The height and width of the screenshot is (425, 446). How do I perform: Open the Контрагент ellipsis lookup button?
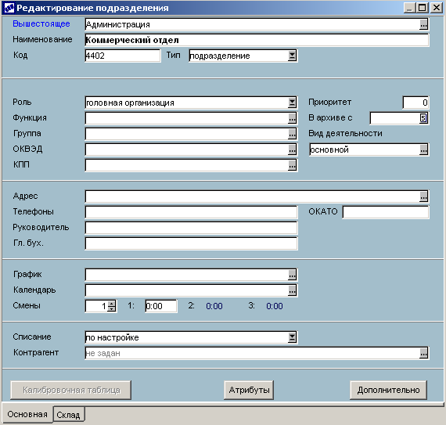pos(423,353)
